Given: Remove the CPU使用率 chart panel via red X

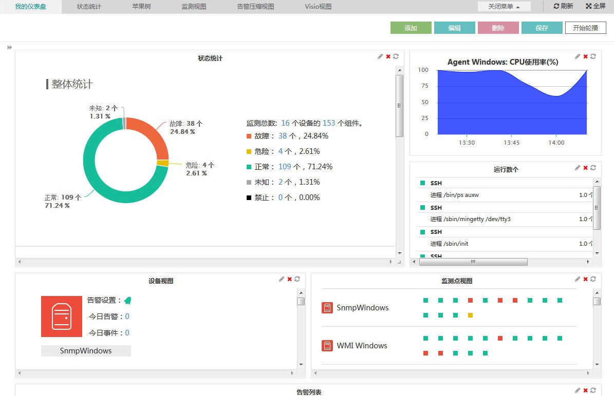Looking at the screenshot, I should click(x=585, y=56).
